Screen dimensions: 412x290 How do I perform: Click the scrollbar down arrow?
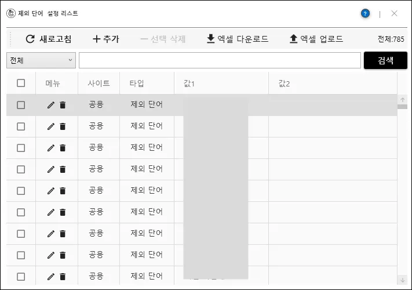(x=402, y=280)
